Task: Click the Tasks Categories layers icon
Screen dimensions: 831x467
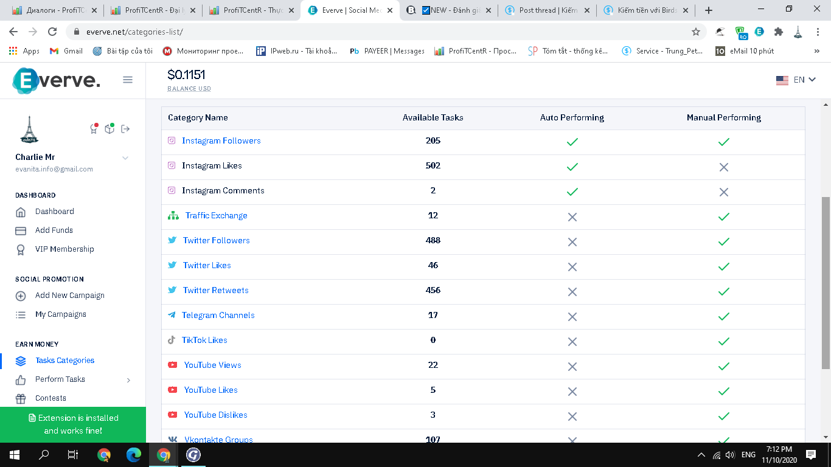Action: tap(21, 361)
